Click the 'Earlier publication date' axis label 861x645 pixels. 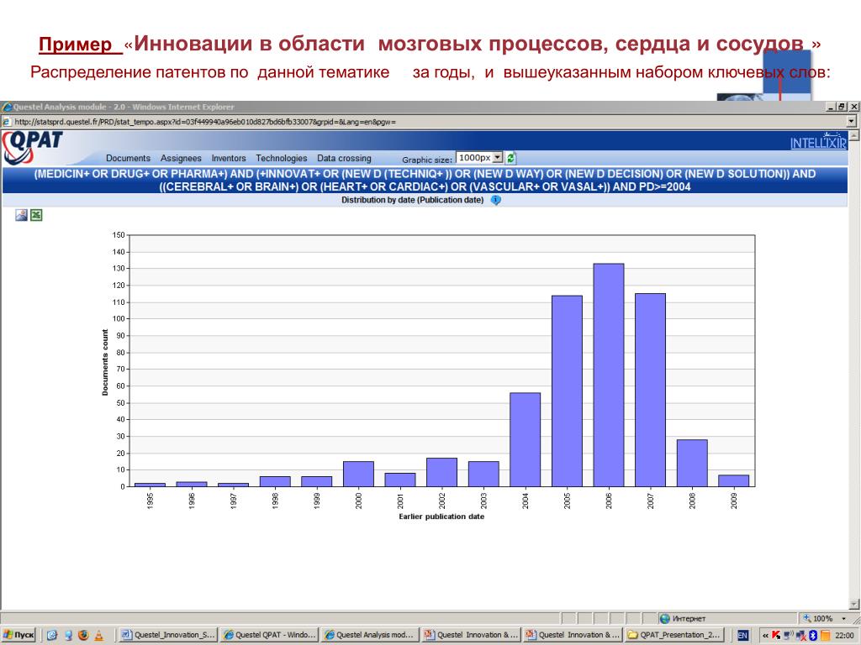[441, 517]
